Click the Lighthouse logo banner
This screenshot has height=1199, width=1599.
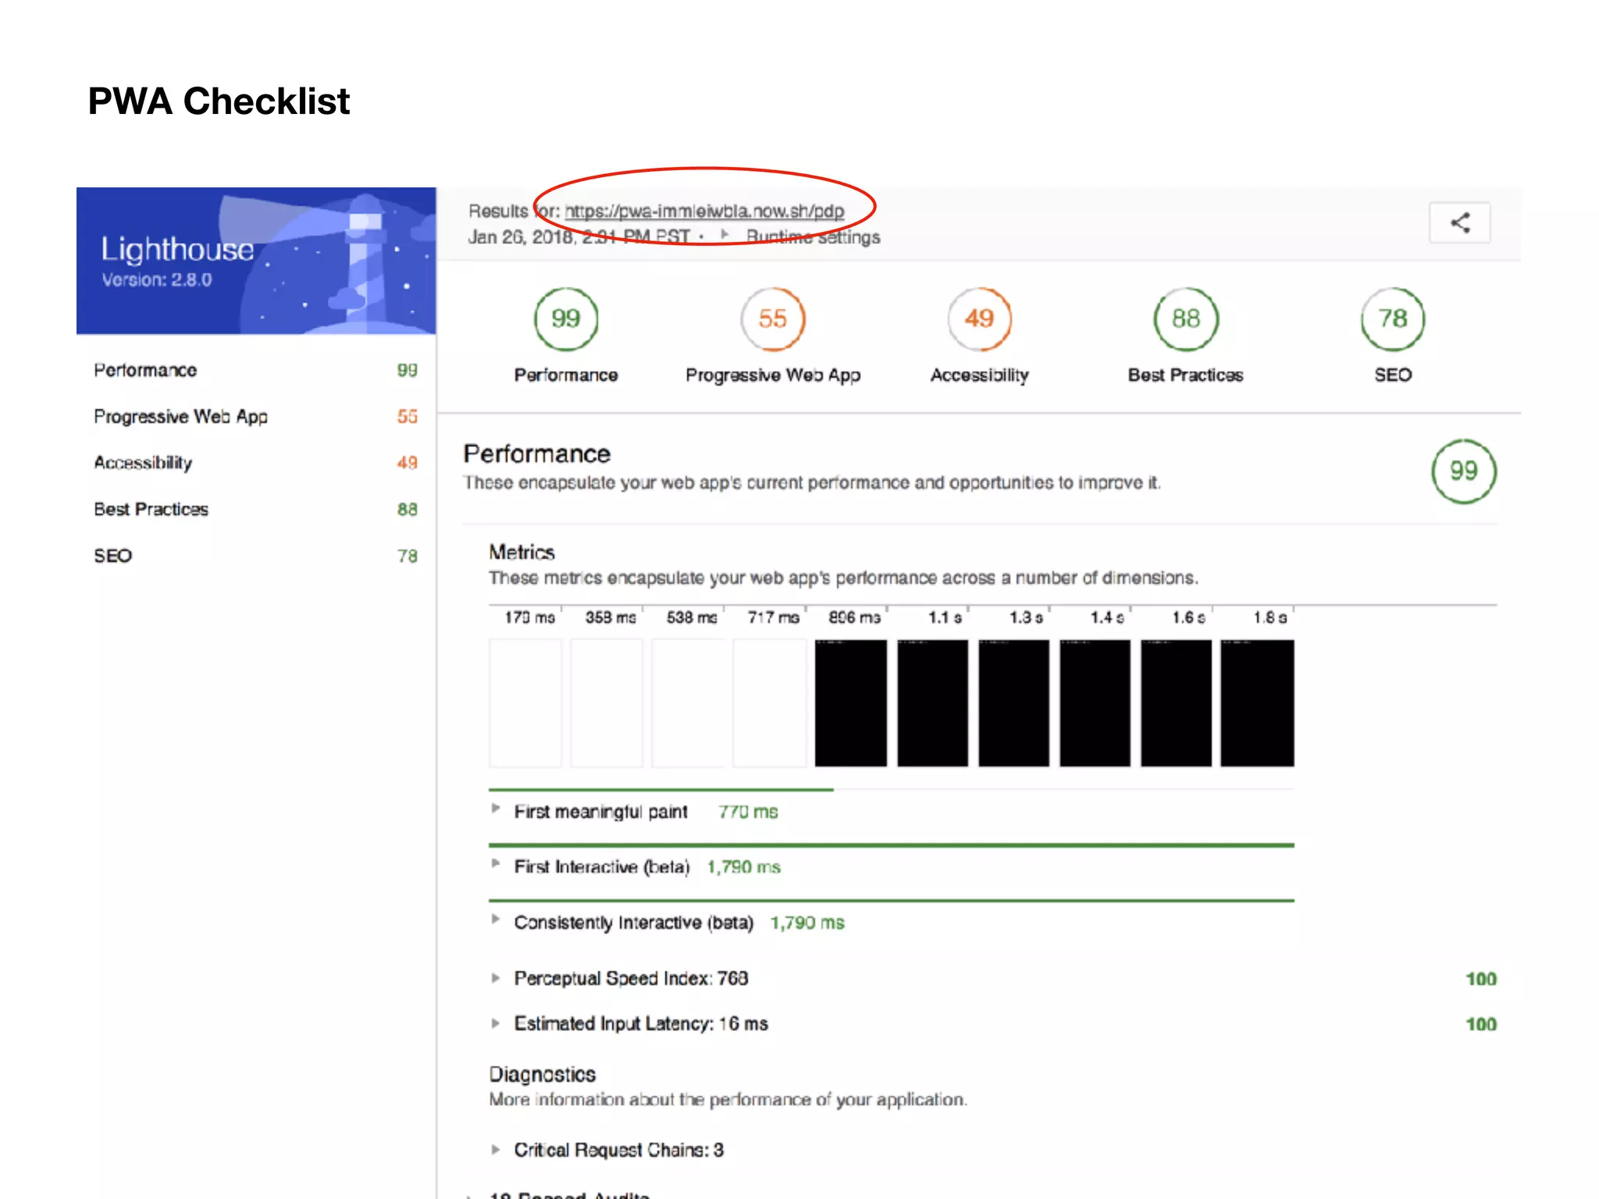click(x=256, y=261)
